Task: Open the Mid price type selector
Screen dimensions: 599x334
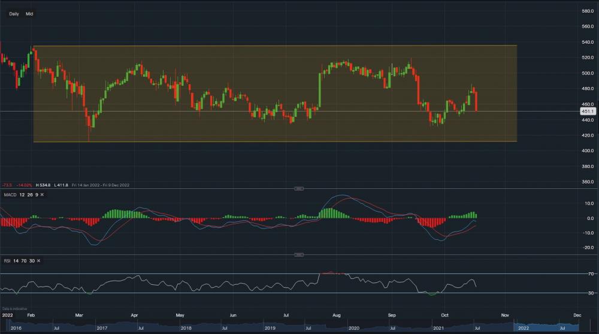Action: point(29,13)
